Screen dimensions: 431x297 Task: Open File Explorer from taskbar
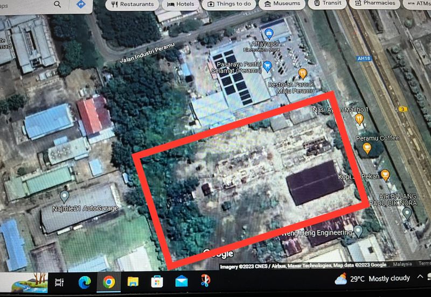[133, 281]
